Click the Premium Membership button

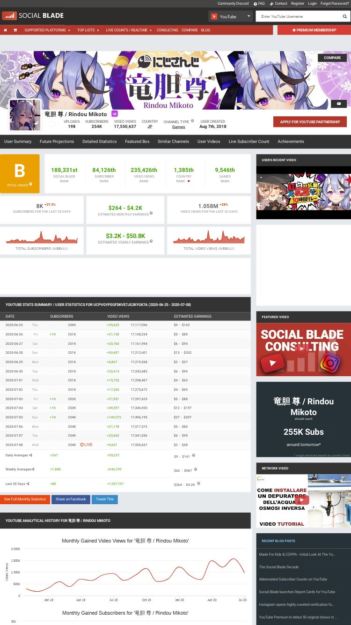point(314,30)
